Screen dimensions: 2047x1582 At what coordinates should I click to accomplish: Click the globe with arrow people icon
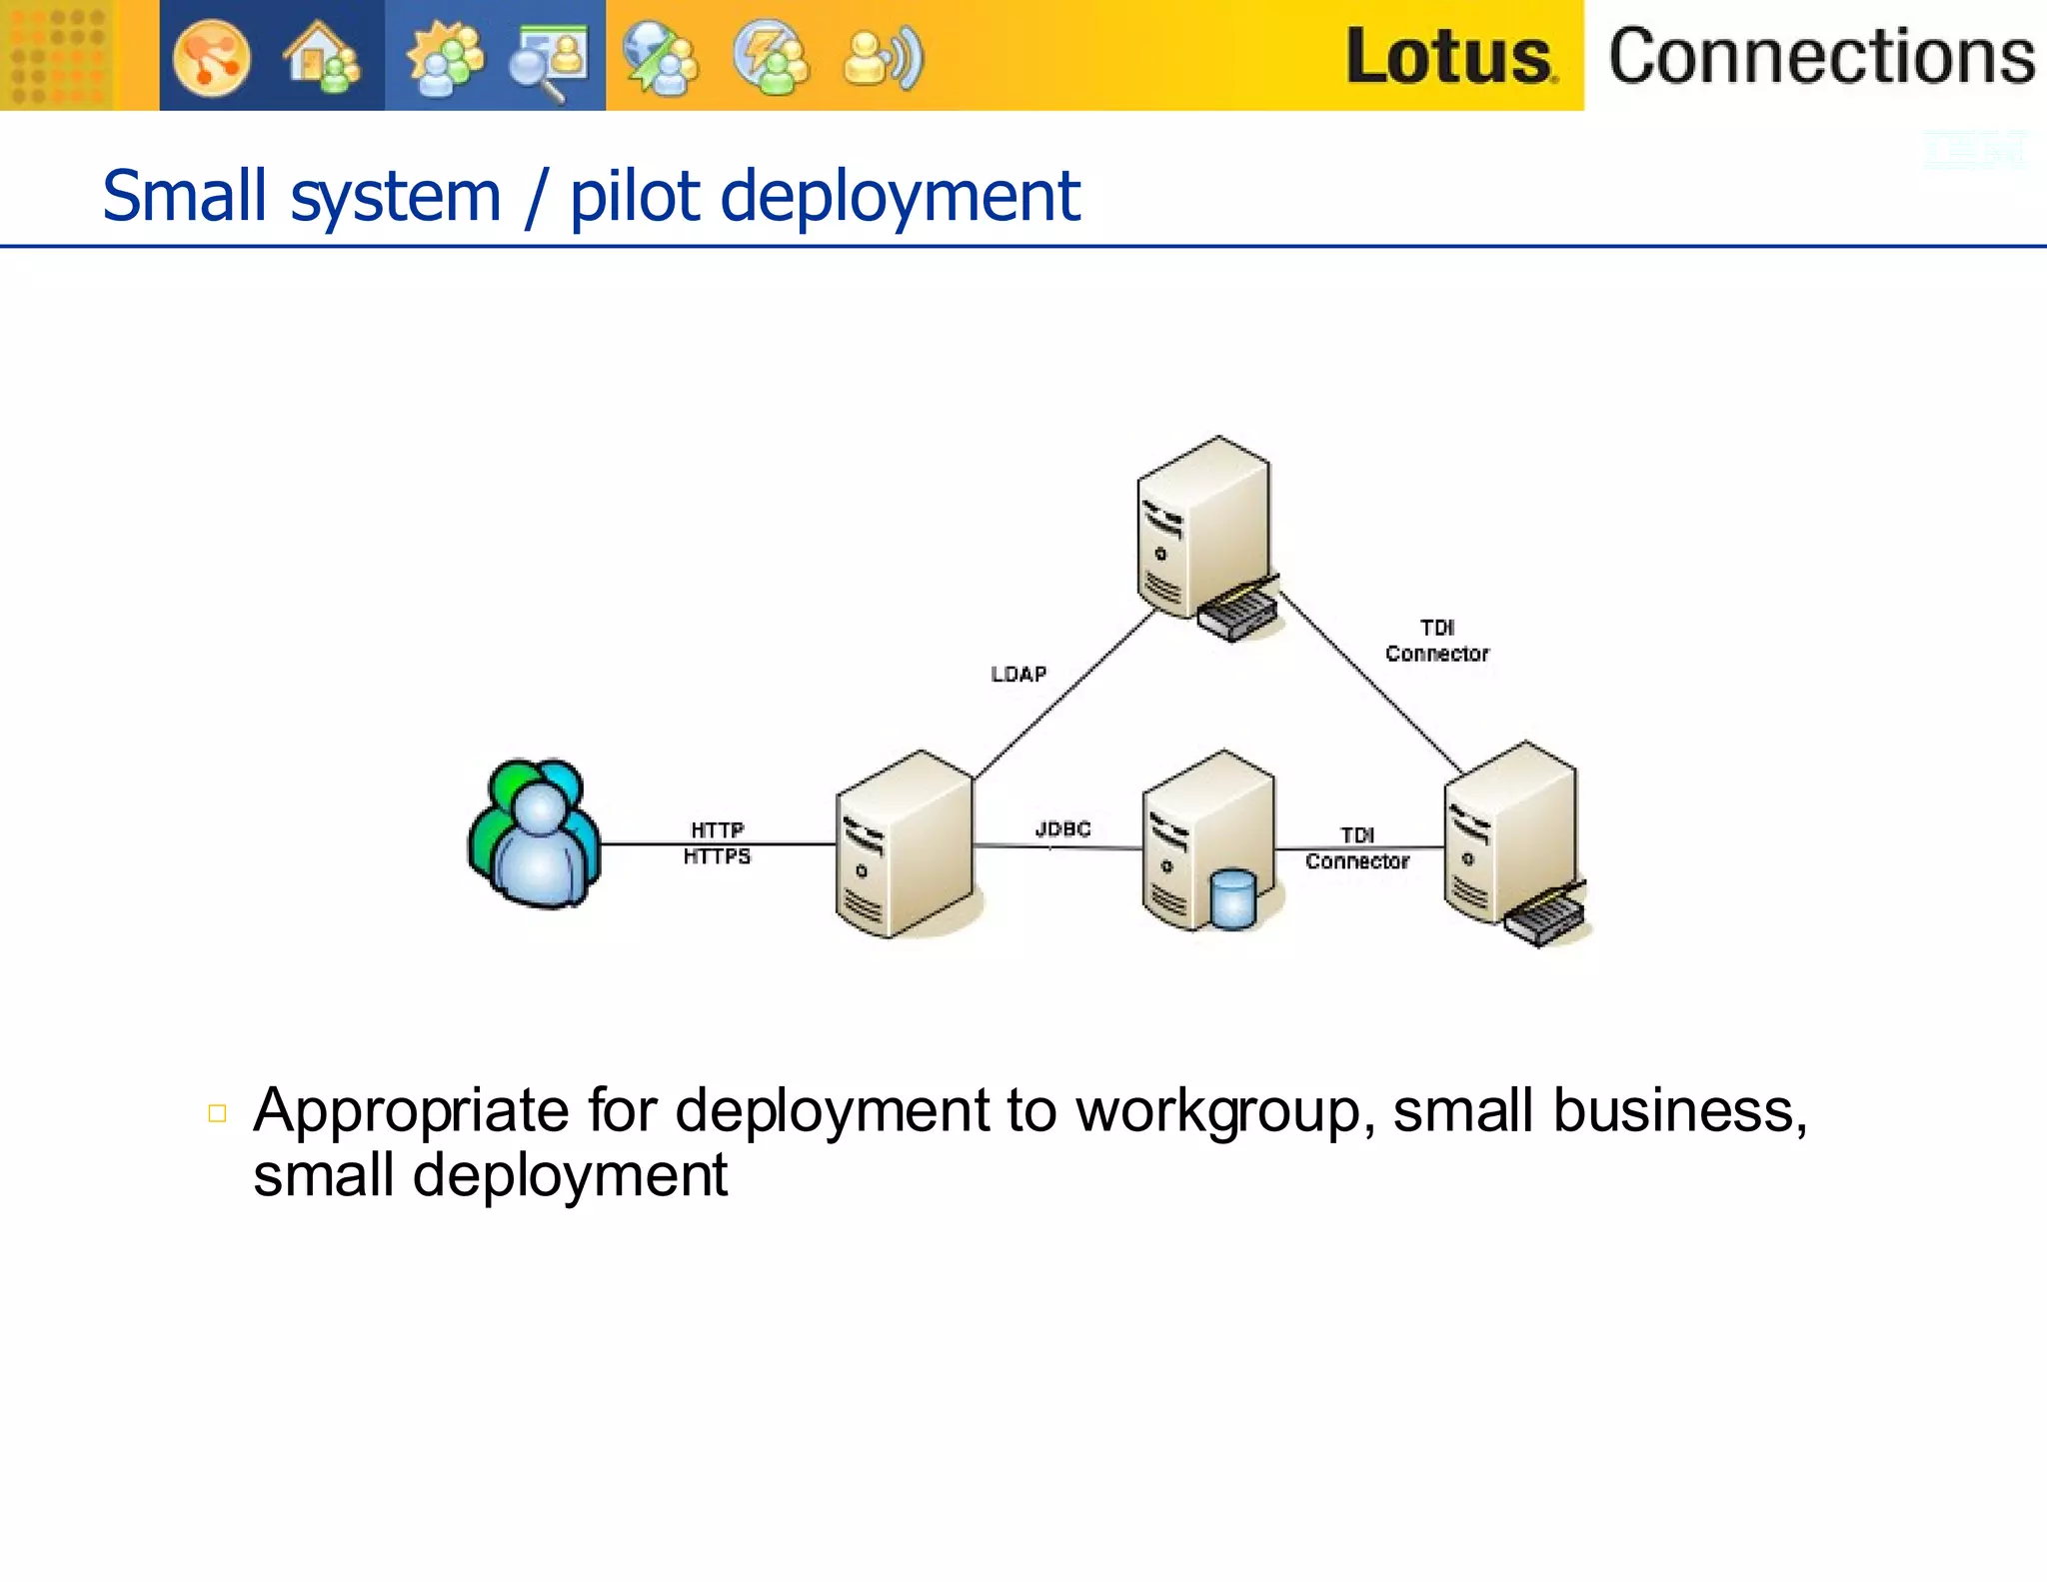(x=660, y=58)
